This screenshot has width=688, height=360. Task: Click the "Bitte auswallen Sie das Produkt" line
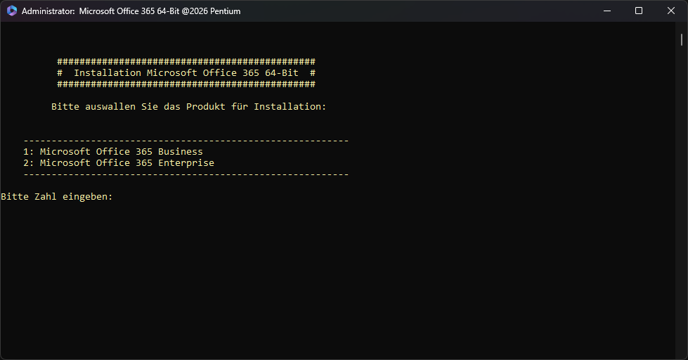pos(188,107)
